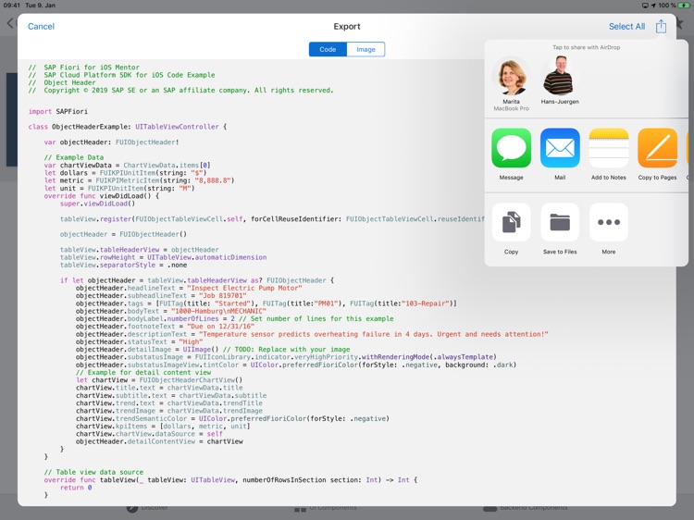Share via Mail app icon
694x520 pixels.
pyautogui.click(x=560, y=148)
